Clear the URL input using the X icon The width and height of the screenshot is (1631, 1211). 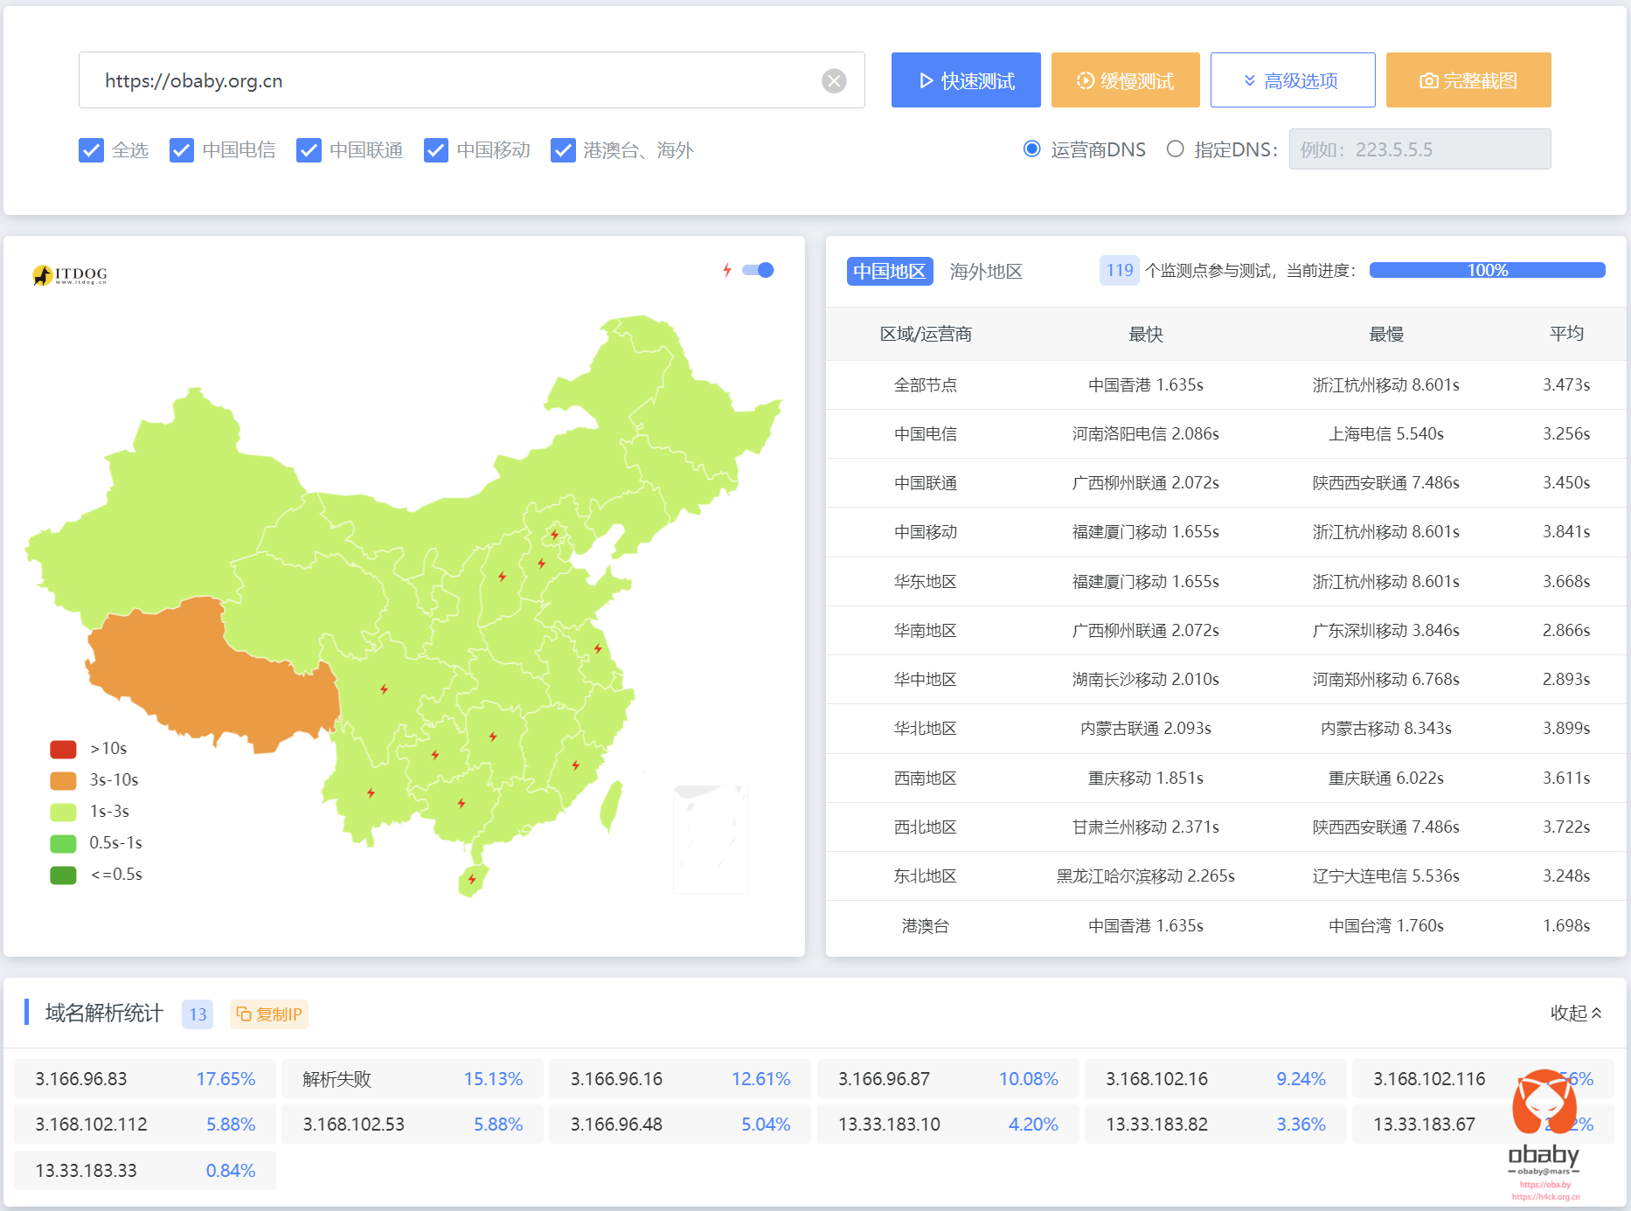(834, 80)
